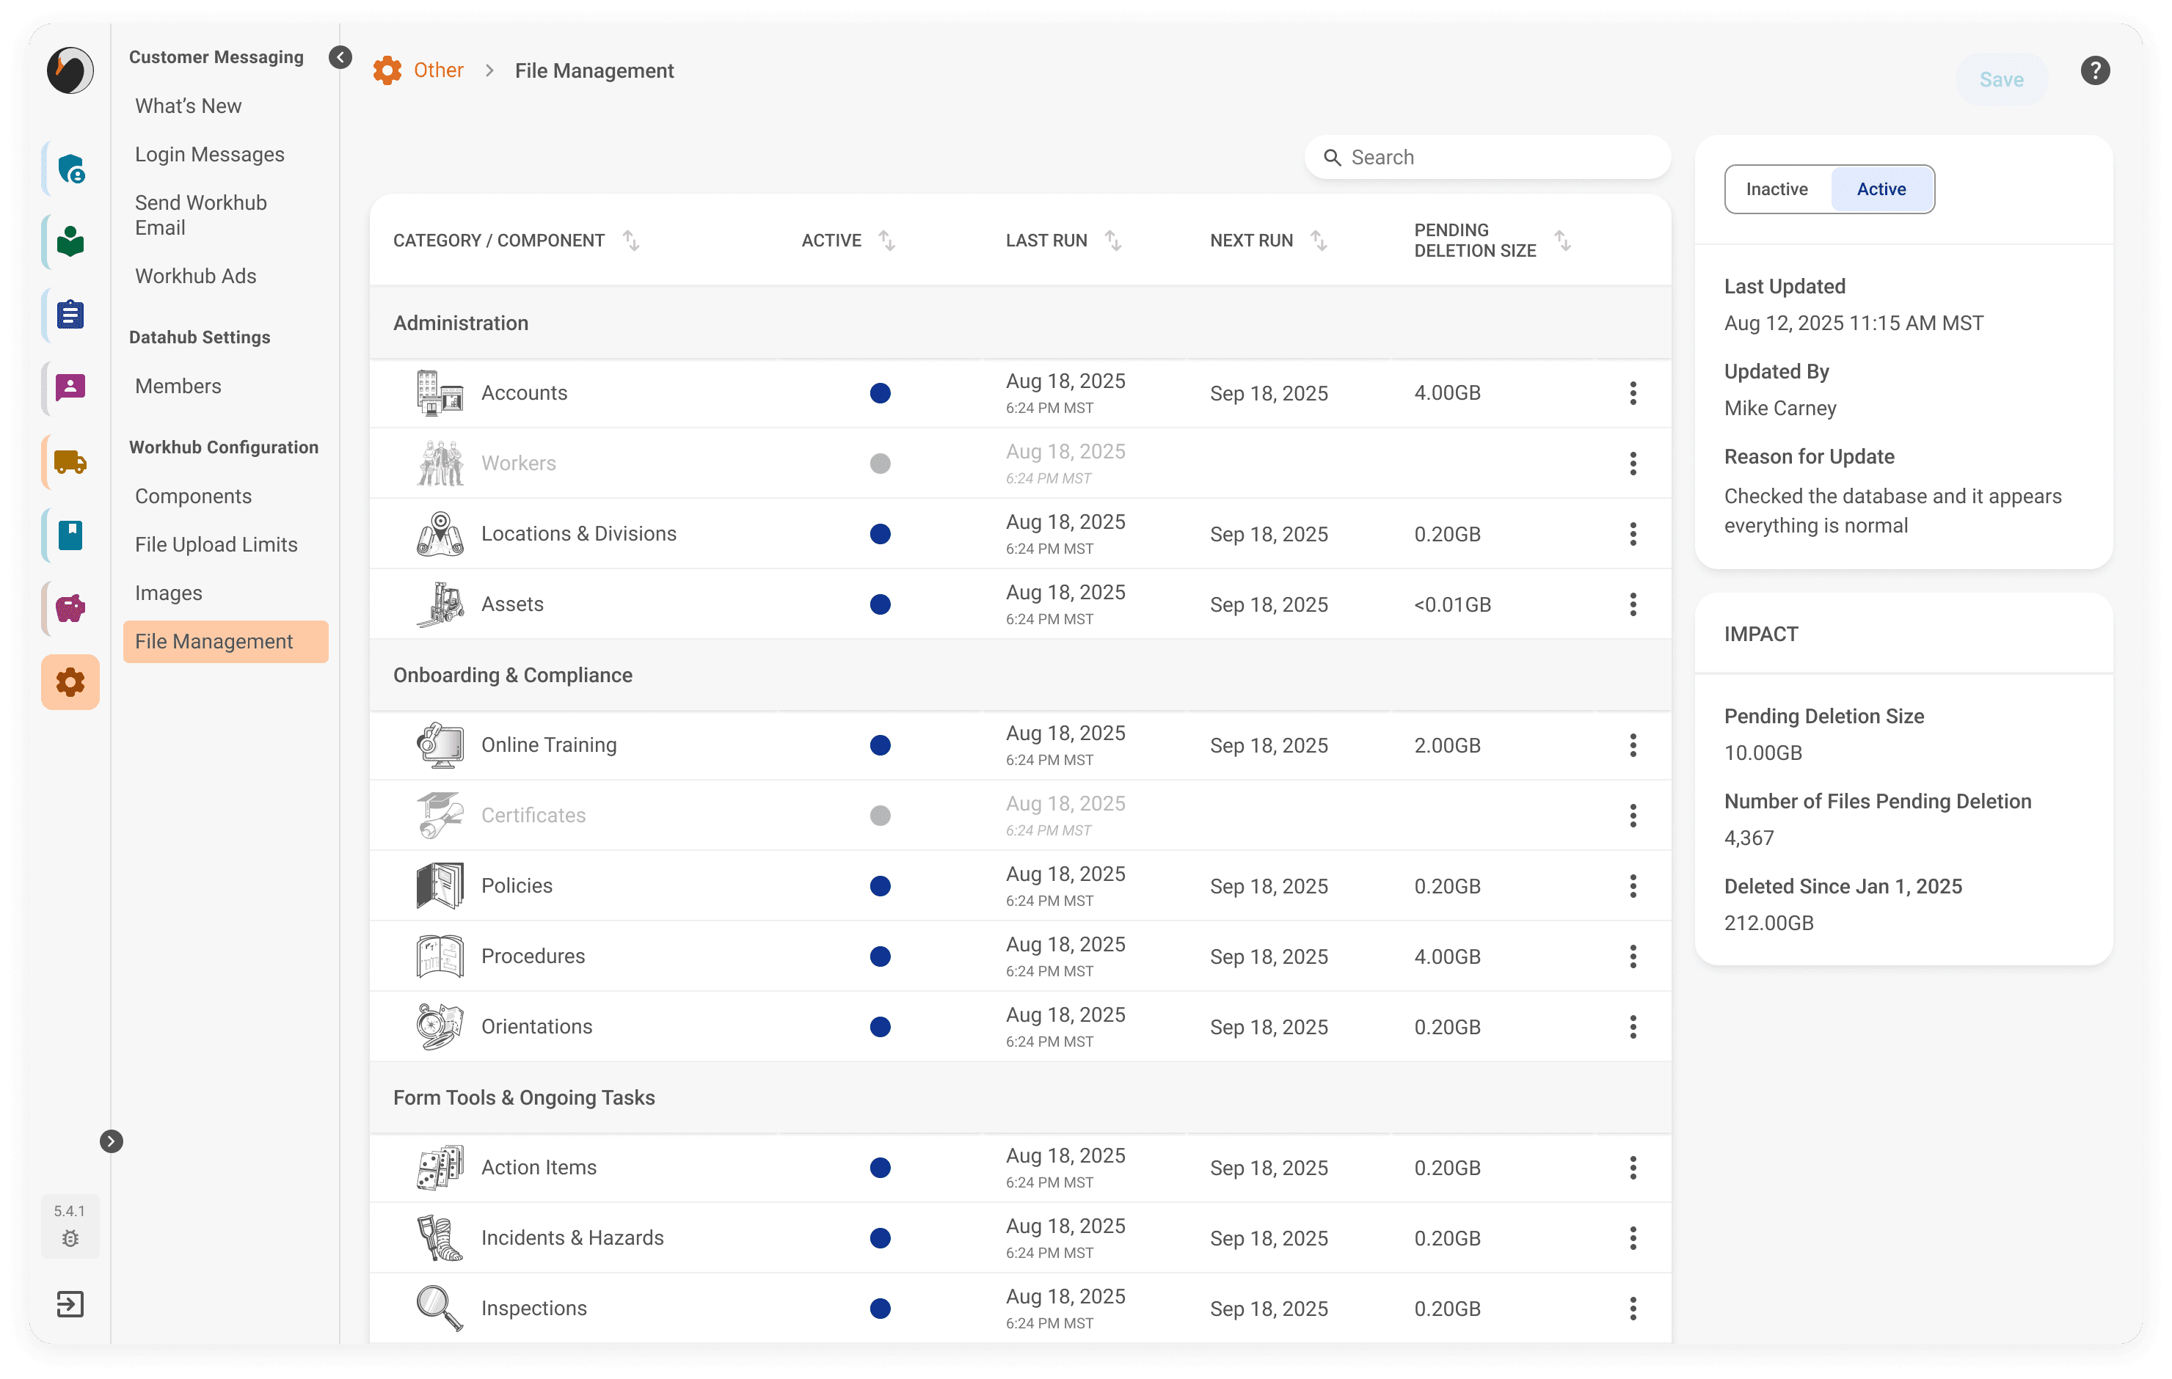Toggle the active dot for Online Training
The height and width of the screenshot is (1379, 2172).
click(x=881, y=745)
